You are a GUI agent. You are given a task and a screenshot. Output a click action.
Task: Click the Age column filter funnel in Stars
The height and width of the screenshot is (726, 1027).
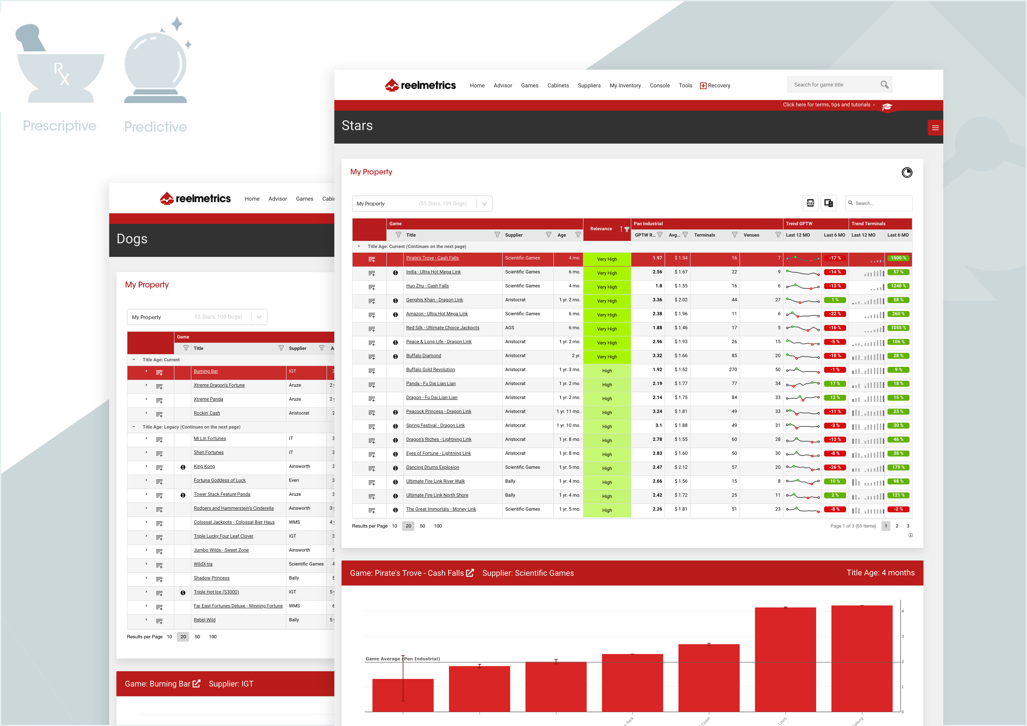[x=578, y=234]
